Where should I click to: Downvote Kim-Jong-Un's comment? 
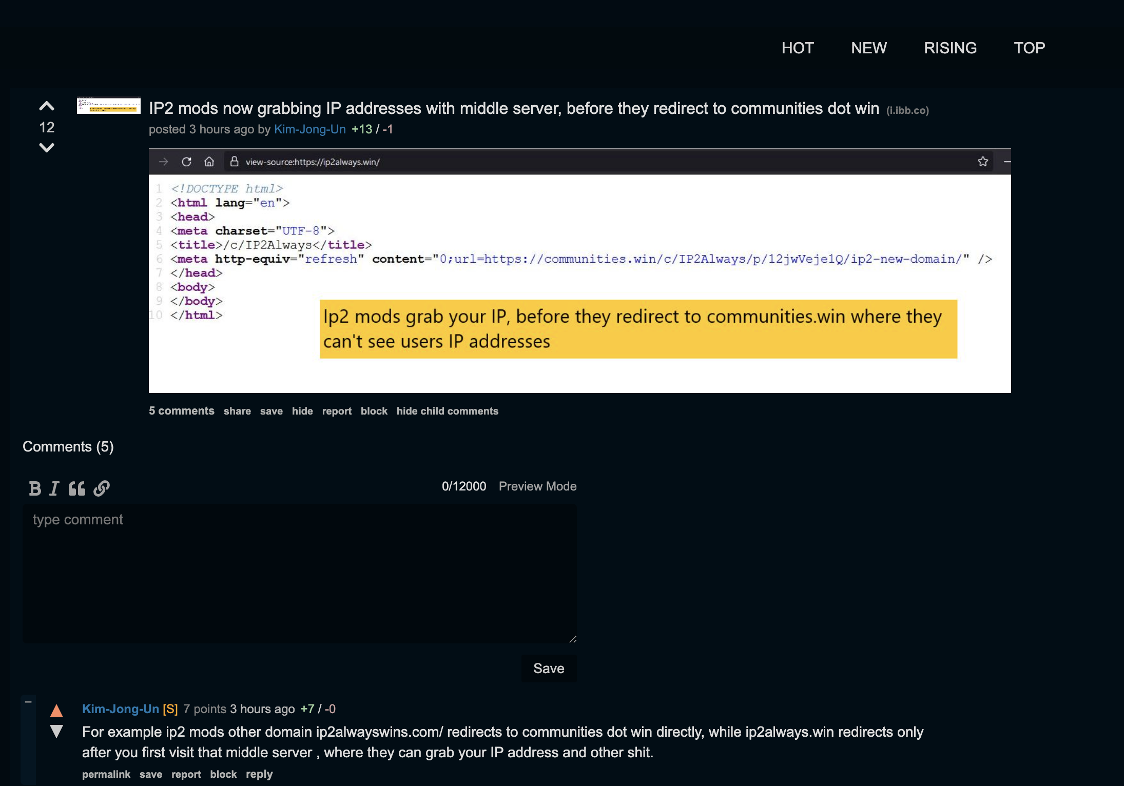[56, 732]
